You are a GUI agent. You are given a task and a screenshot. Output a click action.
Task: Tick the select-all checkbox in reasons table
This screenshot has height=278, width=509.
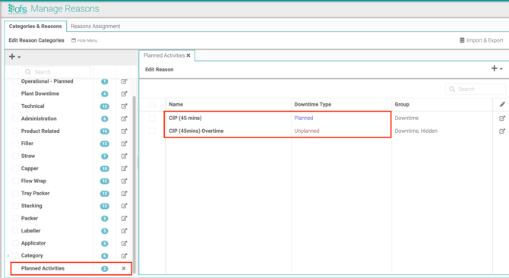point(152,104)
